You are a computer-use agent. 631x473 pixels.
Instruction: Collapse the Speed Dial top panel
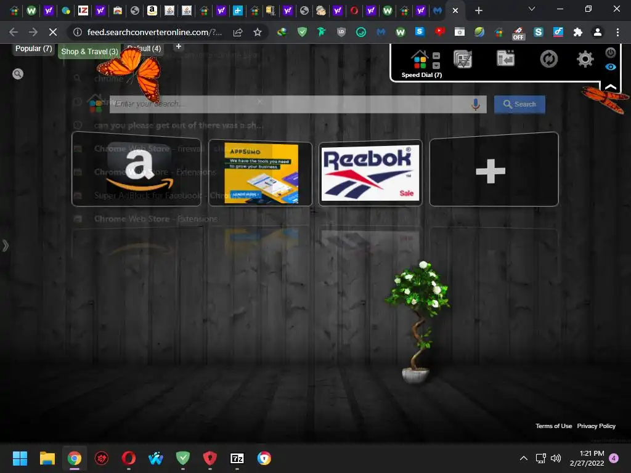(x=611, y=86)
